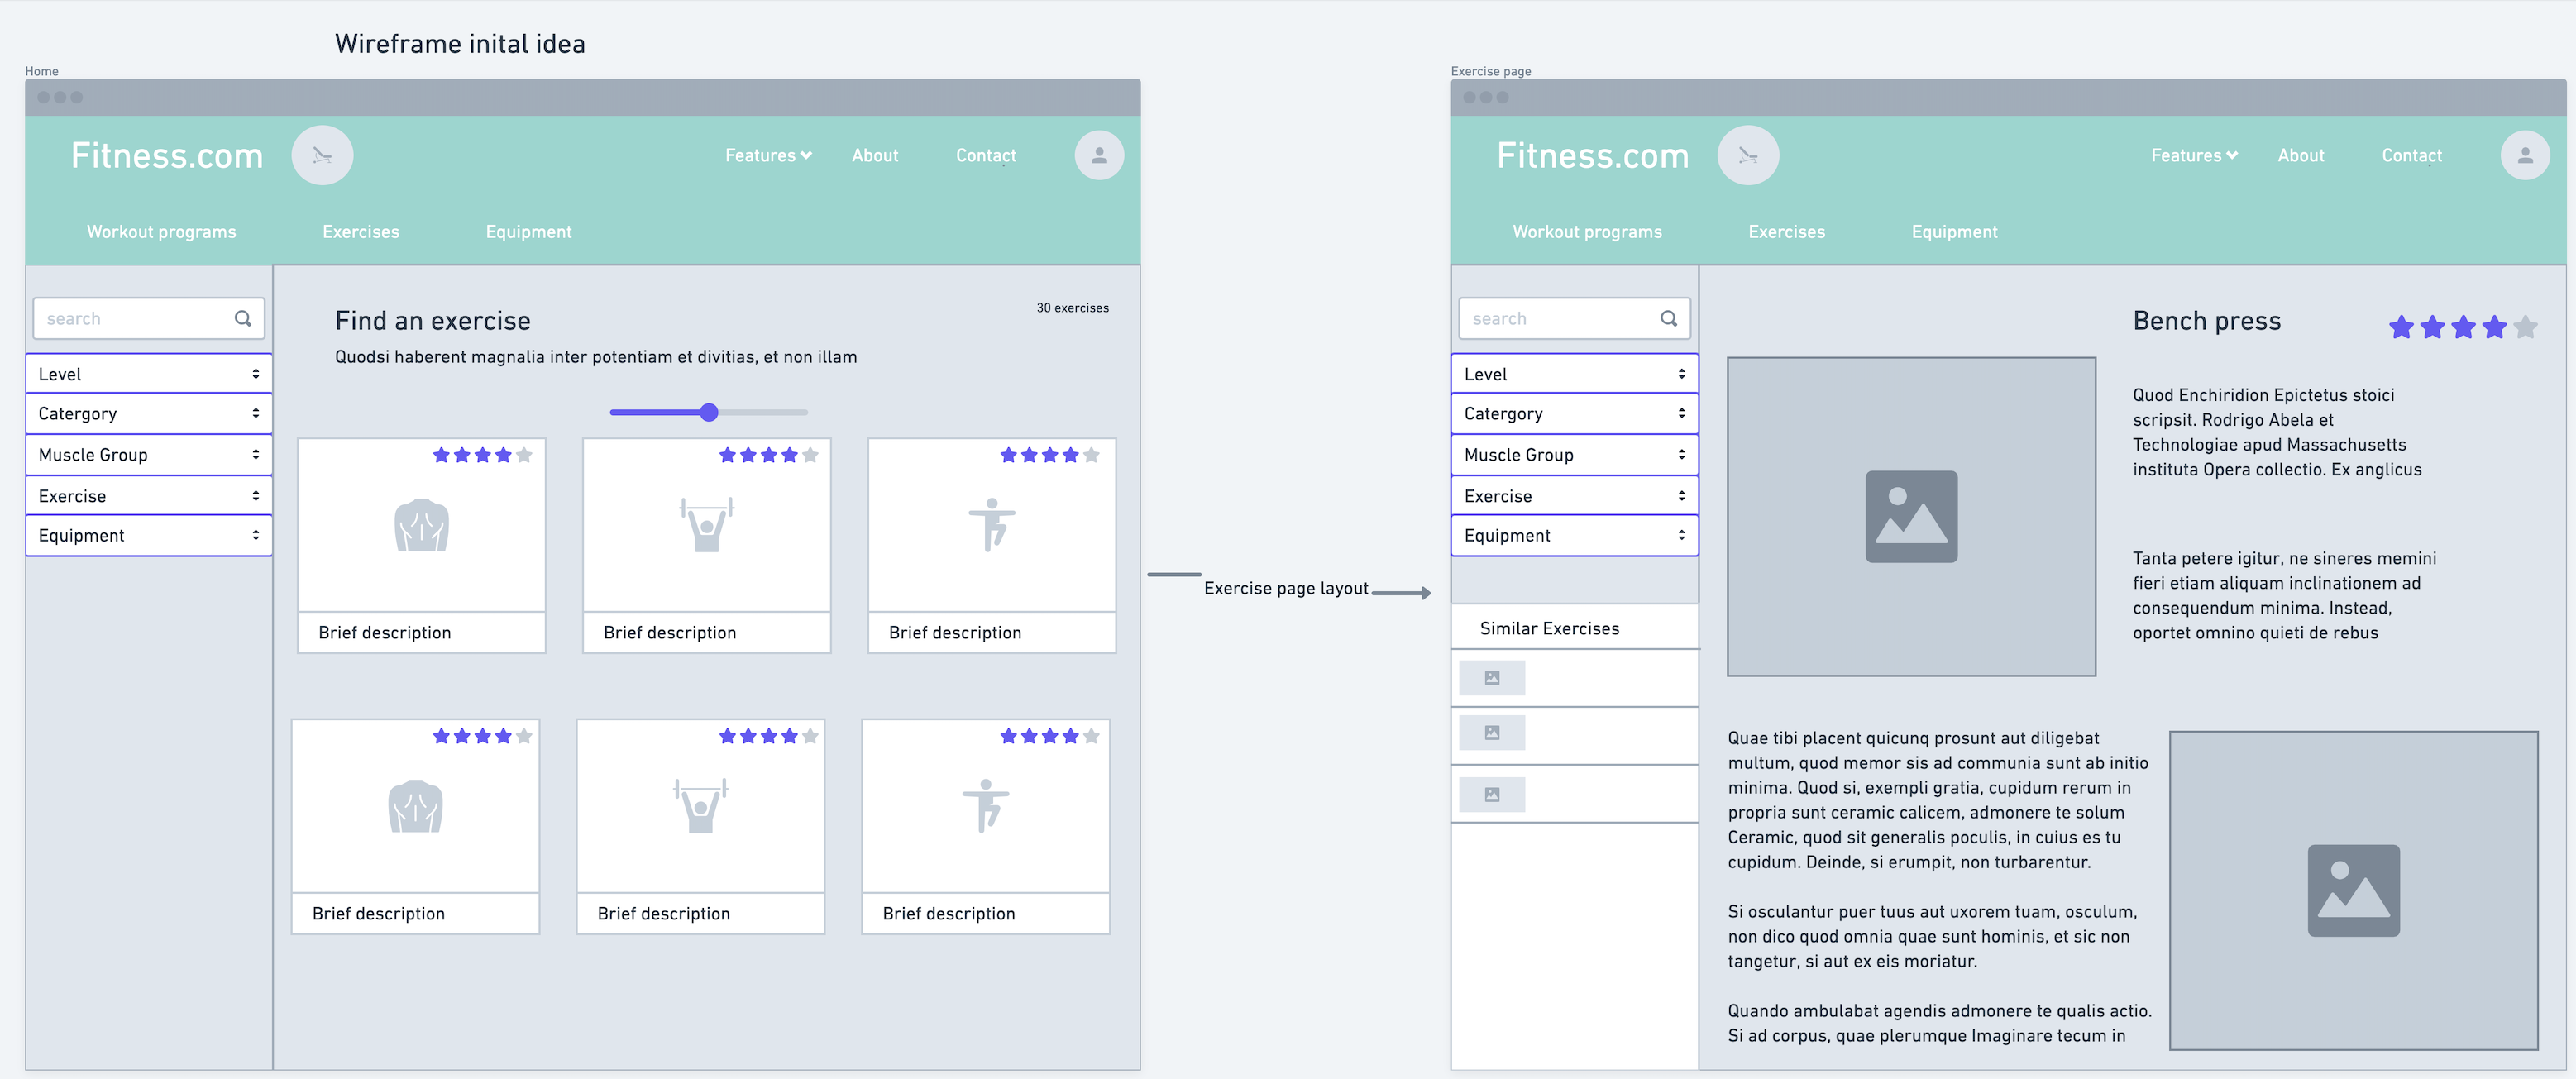Screen dimensions: 2576x1079
Task: Toggle the Exercise dropdown on exercise page
Action: (1570, 493)
